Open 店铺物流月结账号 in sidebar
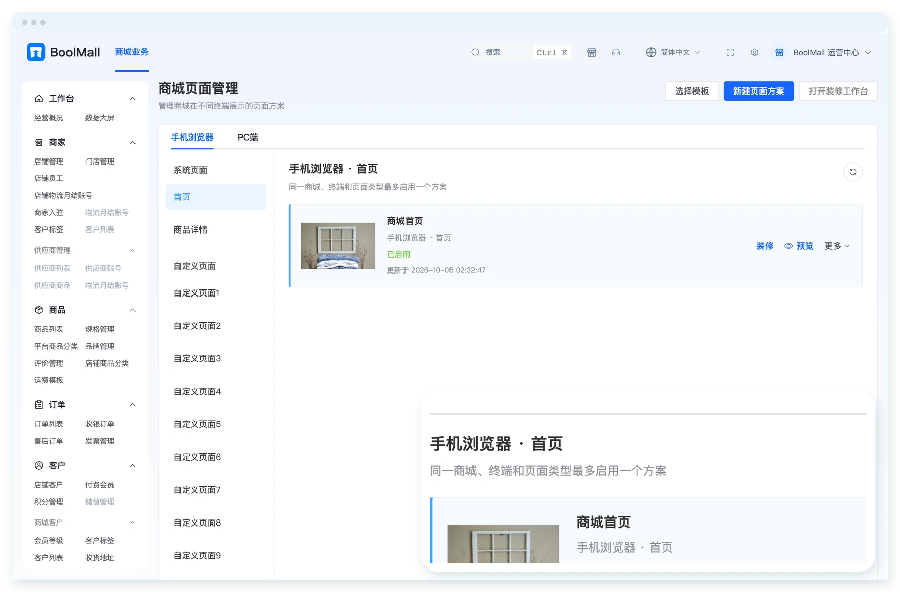Image resolution: width=900 pixels, height=592 pixels. [63, 195]
